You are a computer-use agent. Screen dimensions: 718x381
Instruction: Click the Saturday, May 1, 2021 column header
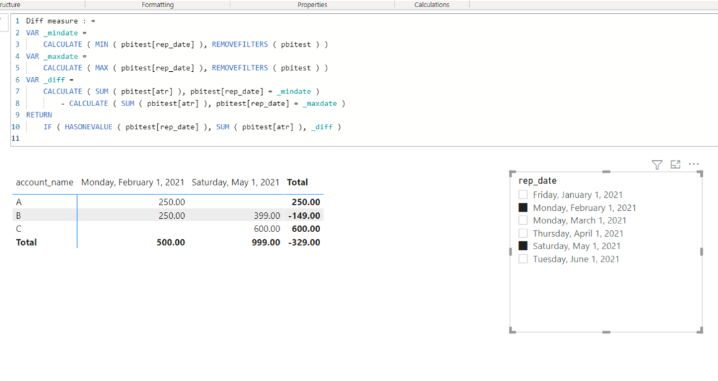tap(236, 183)
